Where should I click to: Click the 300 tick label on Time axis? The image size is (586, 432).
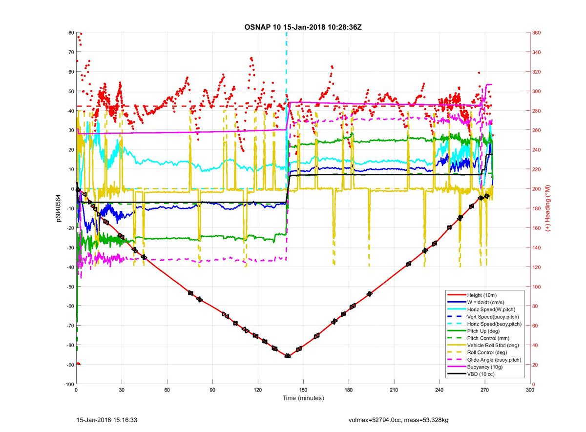pos(530,391)
